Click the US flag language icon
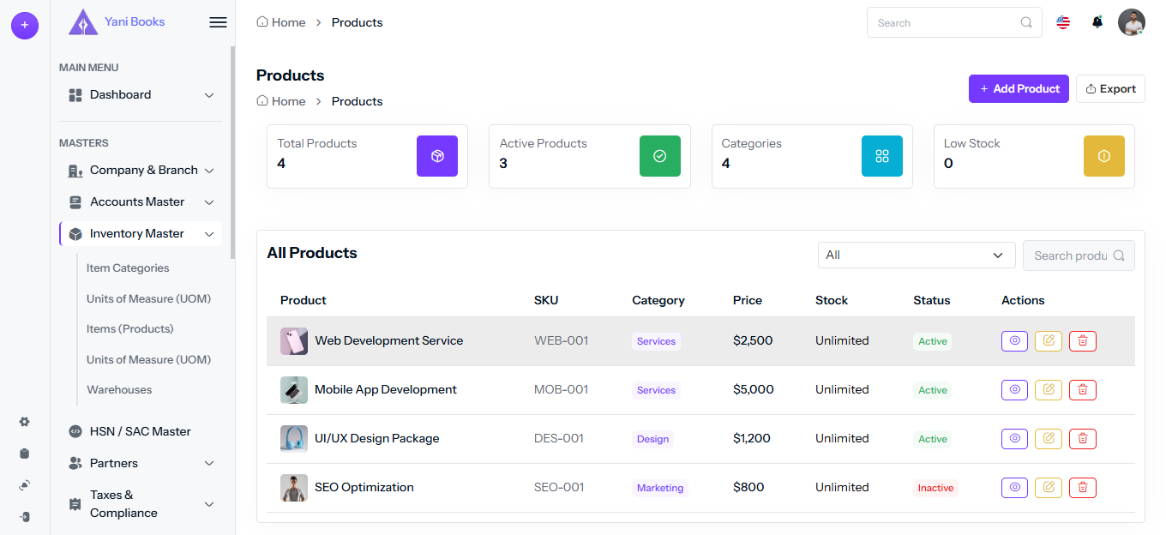1166x535 pixels. [1063, 22]
